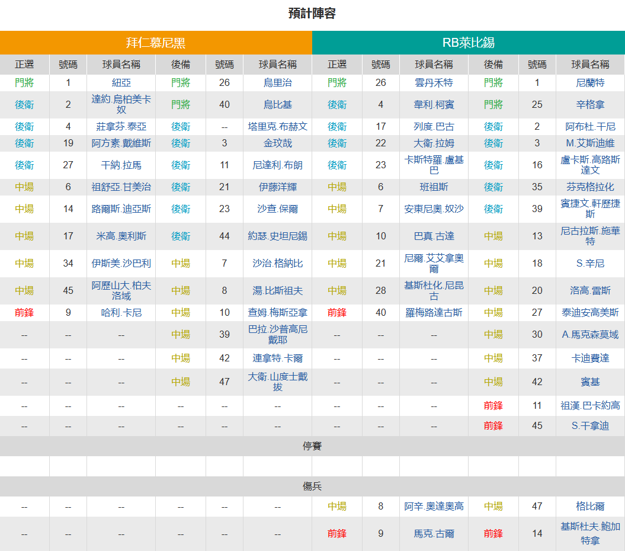The width and height of the screenshot is (625, 551).
Task: Open 路爾斯.迪亞斯 player page
Action: coord(121,209)
